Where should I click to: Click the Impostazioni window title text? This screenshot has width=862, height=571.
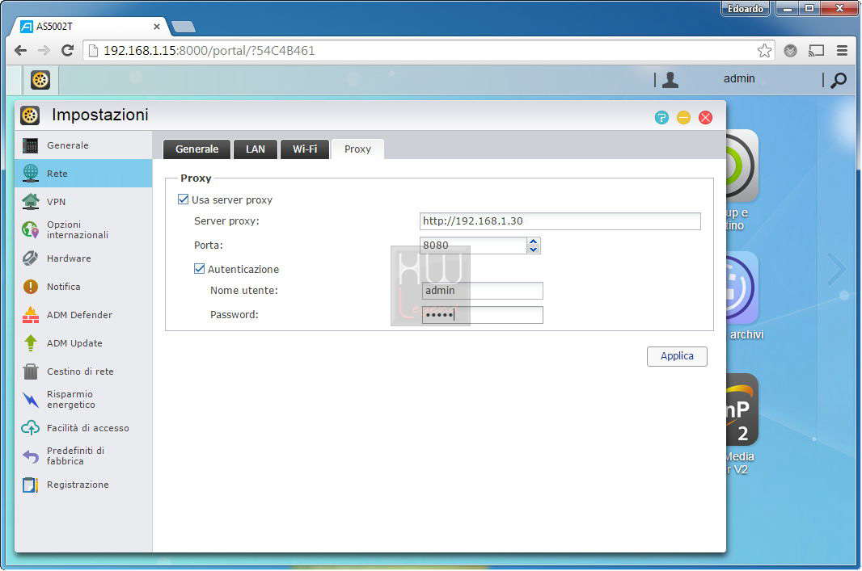click(x=100, y=115)
